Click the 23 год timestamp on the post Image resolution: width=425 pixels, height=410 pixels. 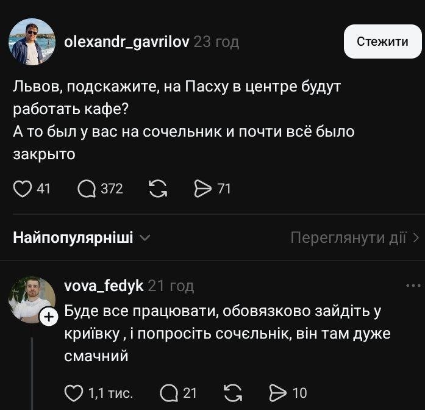[216, 41]
